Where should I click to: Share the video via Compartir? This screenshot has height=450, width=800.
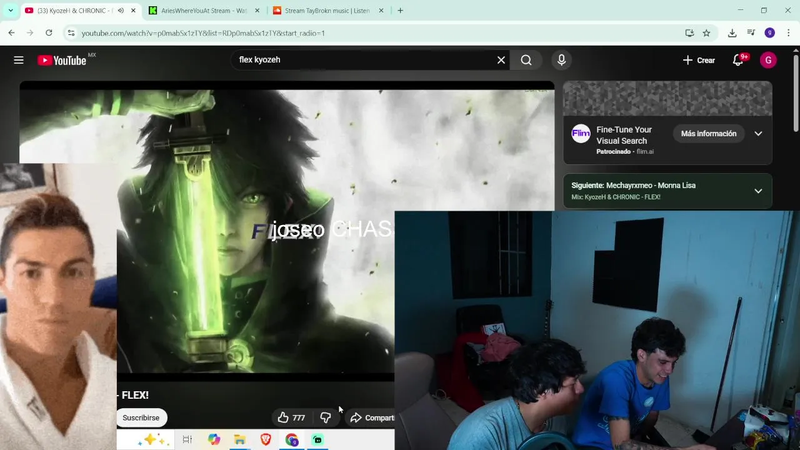click(x=372, y=417)
